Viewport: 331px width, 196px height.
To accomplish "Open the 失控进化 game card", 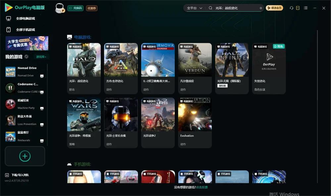I will point(269,69).
